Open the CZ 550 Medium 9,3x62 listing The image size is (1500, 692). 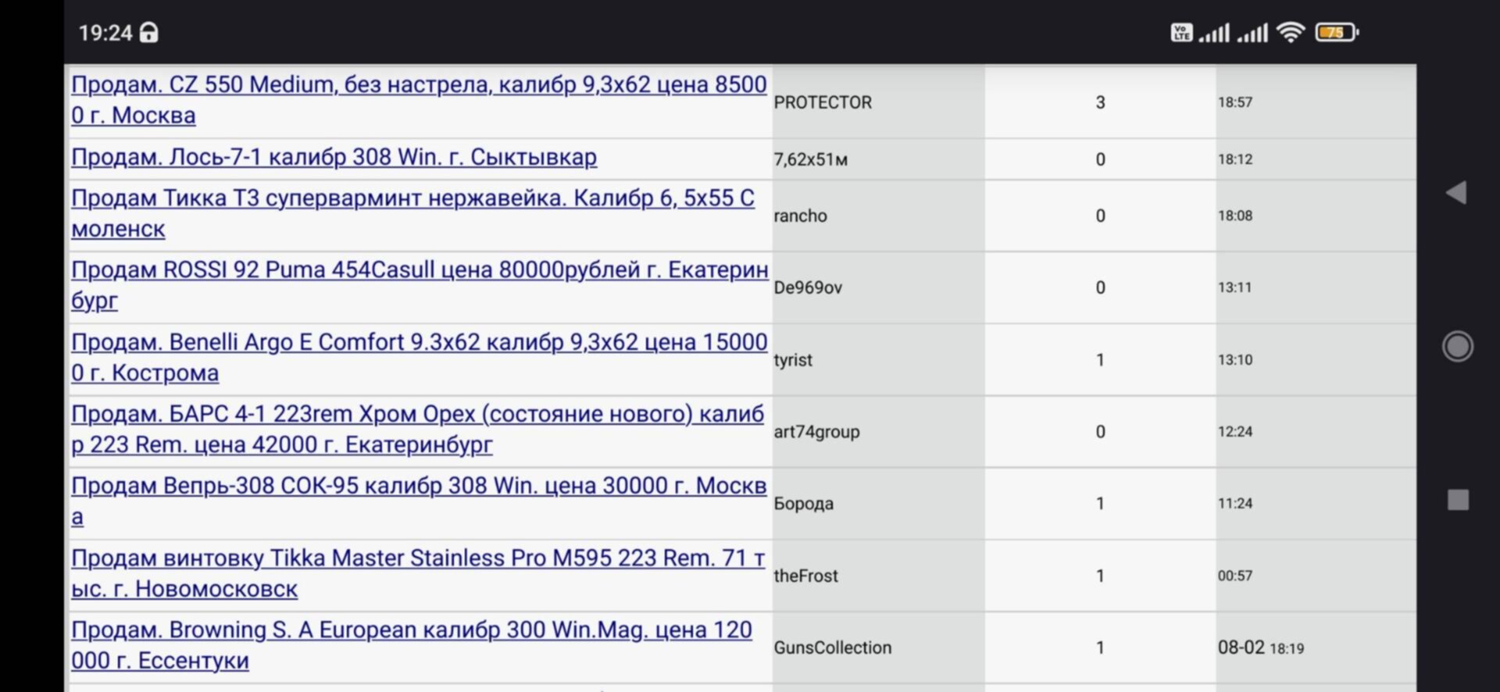419,100
